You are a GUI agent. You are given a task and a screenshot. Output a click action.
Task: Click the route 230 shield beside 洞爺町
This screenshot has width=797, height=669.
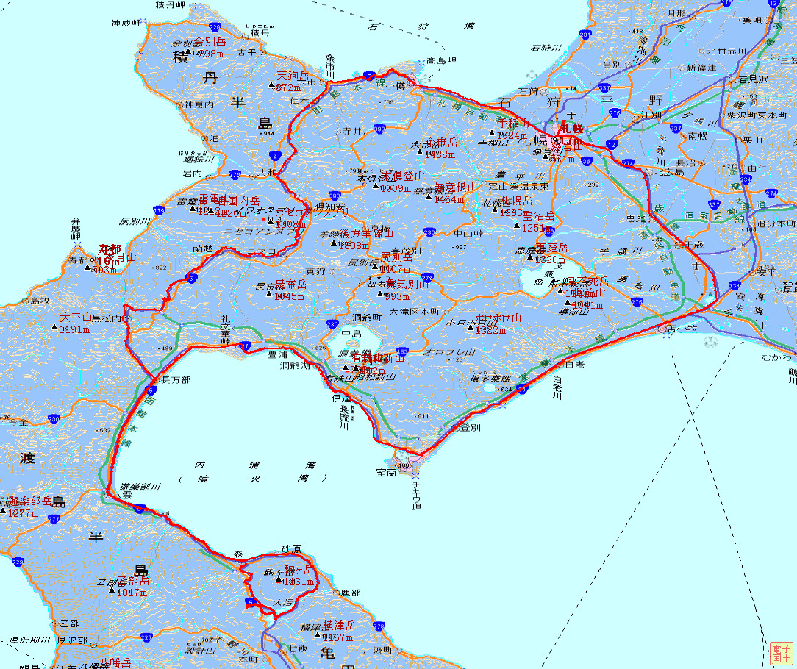coord(332,323)
